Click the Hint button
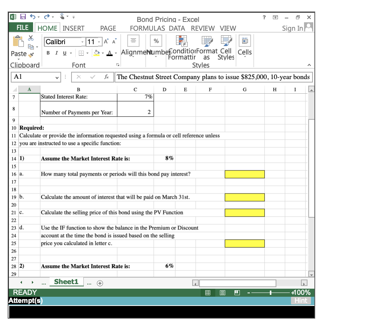This screenshot has width=379, height=324. [301, 301]
